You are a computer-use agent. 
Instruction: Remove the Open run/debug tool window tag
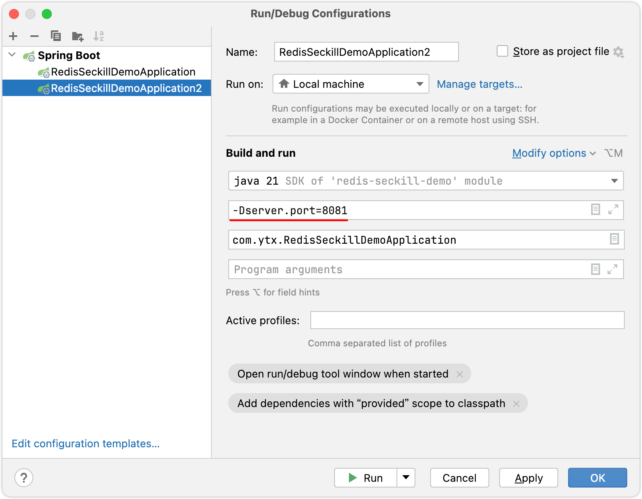460,374
